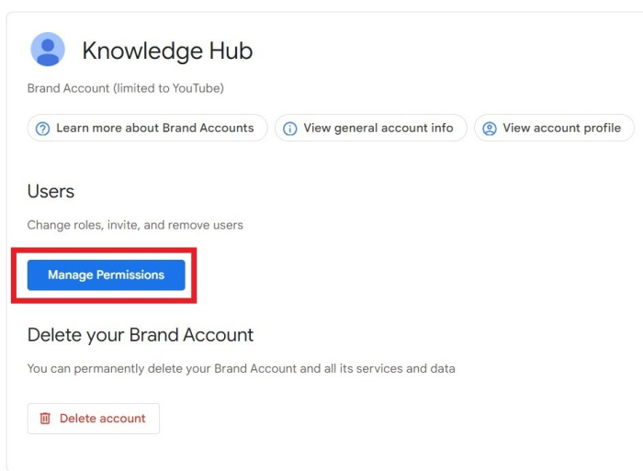The height and width of the screenshot is (471, 643).
Task: Click the Change roles, invite, and remove users text
Action: [135, 225]
